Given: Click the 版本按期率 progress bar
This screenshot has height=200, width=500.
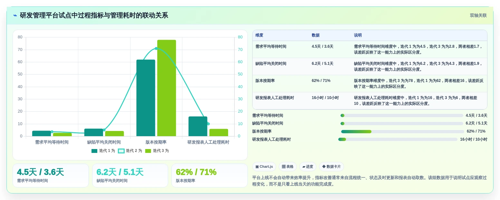Looking at the screenshot, I should (403, 132).
